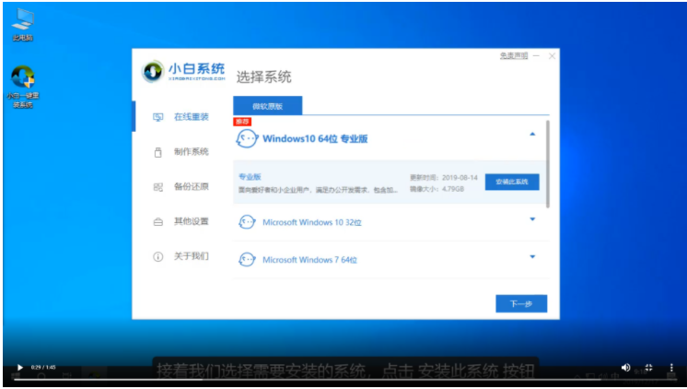Exit fullscreen video mode
Viewport: 687px width, 389px height.
(x=648, y=368)
